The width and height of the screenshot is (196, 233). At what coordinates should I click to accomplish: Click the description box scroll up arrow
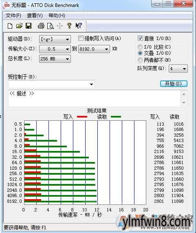[x=184, y=94]
